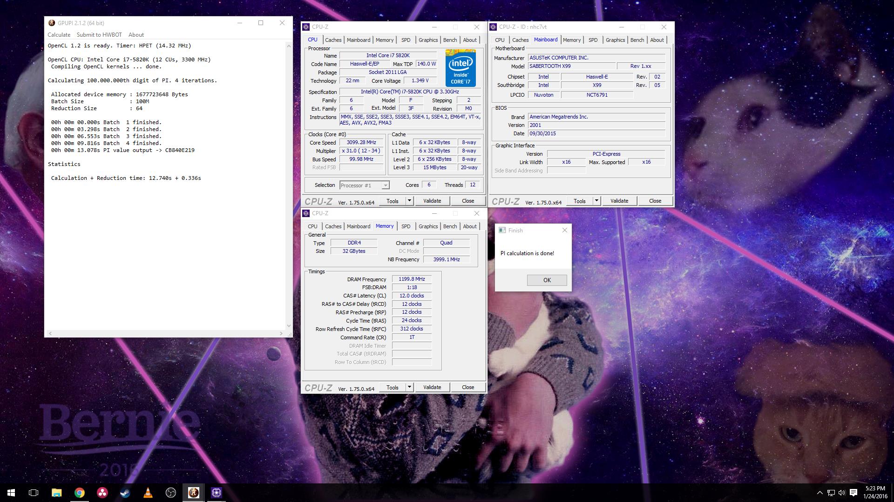Viewport: 894px width, 502px height.
Task: Open File Explorer from the taskbar
Action: point(56,493)
